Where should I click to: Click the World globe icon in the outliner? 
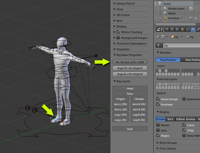[165, 13]
